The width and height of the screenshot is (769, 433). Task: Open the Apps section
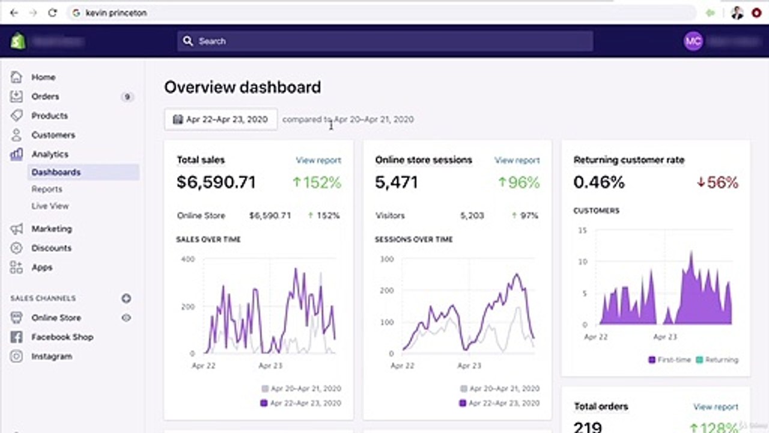coord(41,267)
